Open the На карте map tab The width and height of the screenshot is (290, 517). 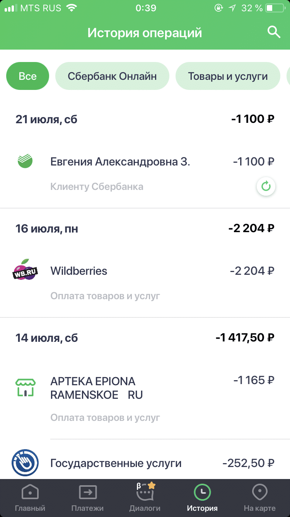tap(259, 498)
